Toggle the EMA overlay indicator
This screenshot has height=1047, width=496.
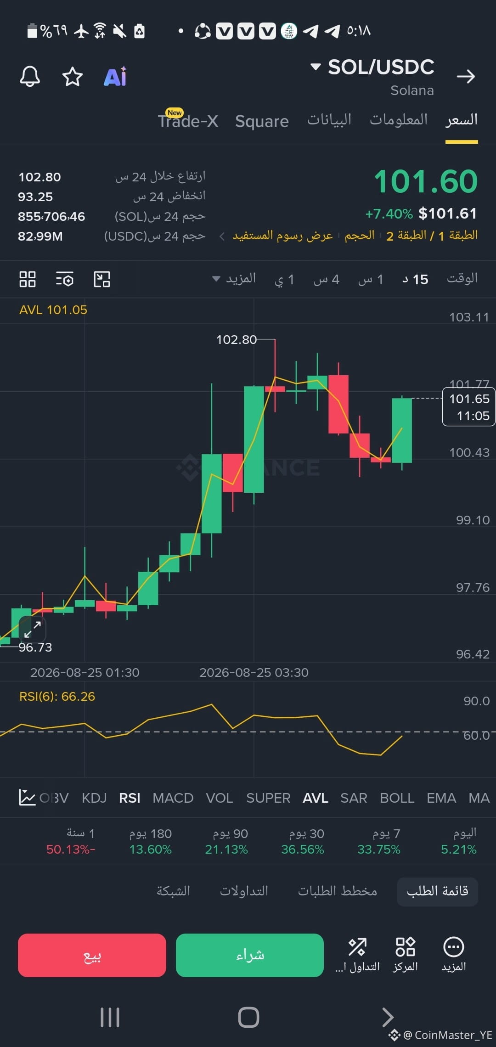pyautogui.click(x=441, y=798)
